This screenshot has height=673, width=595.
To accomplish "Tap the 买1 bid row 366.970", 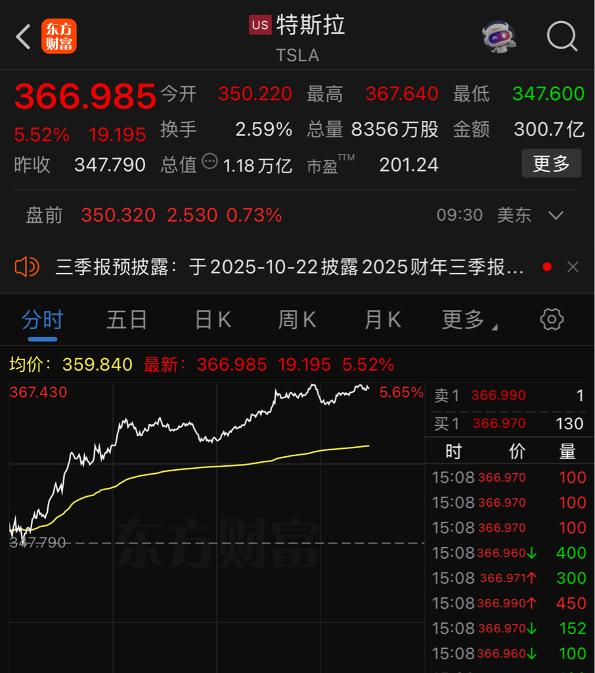I will (509, 424).
